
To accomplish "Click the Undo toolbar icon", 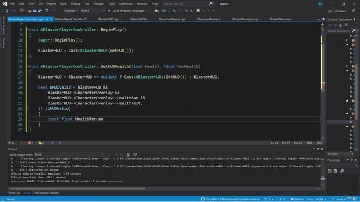I will click(x=47, y=11).
